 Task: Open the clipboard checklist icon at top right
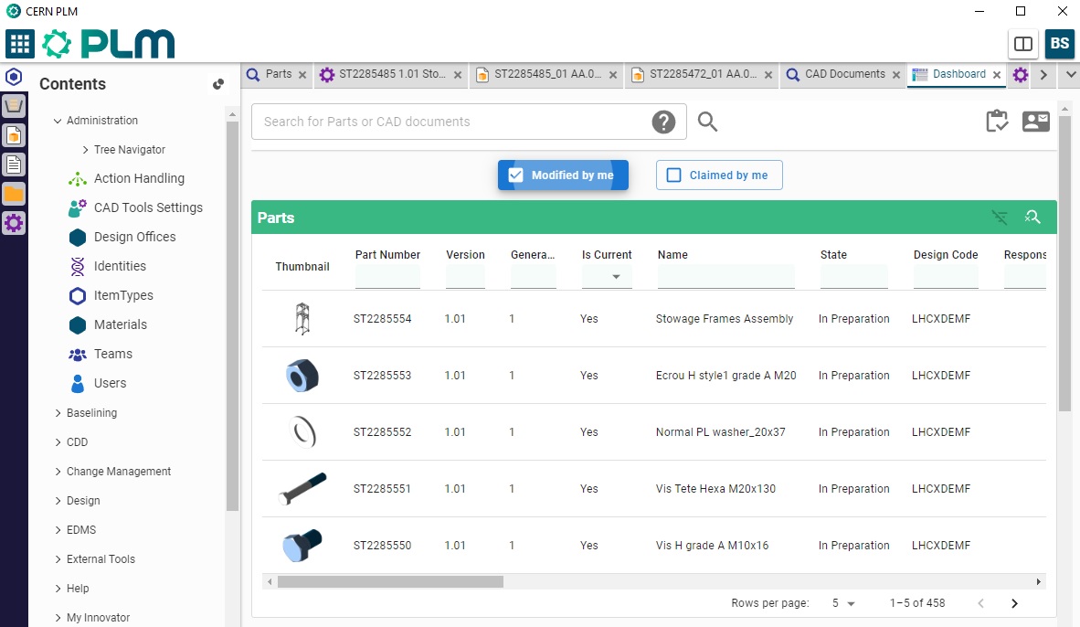click(x=997, y=122)
